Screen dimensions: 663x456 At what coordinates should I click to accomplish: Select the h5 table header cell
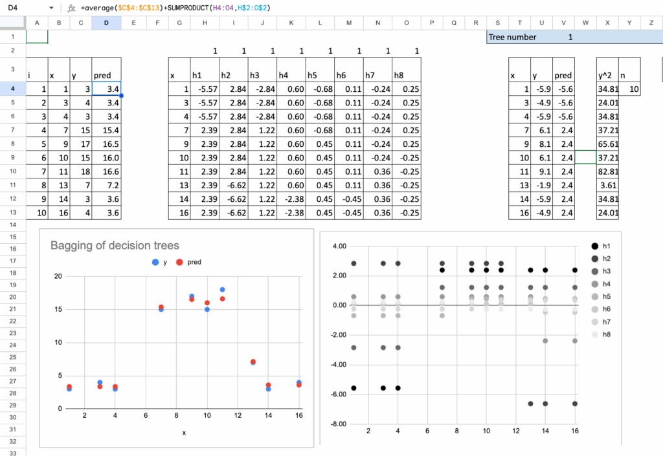click(320, 75)
